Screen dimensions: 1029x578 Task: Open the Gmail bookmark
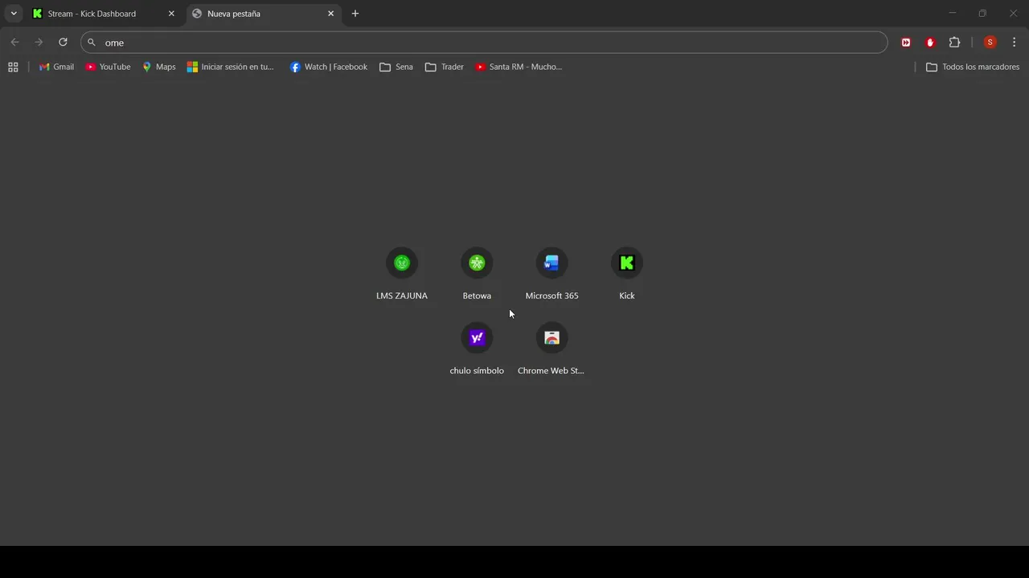[56, 67]
